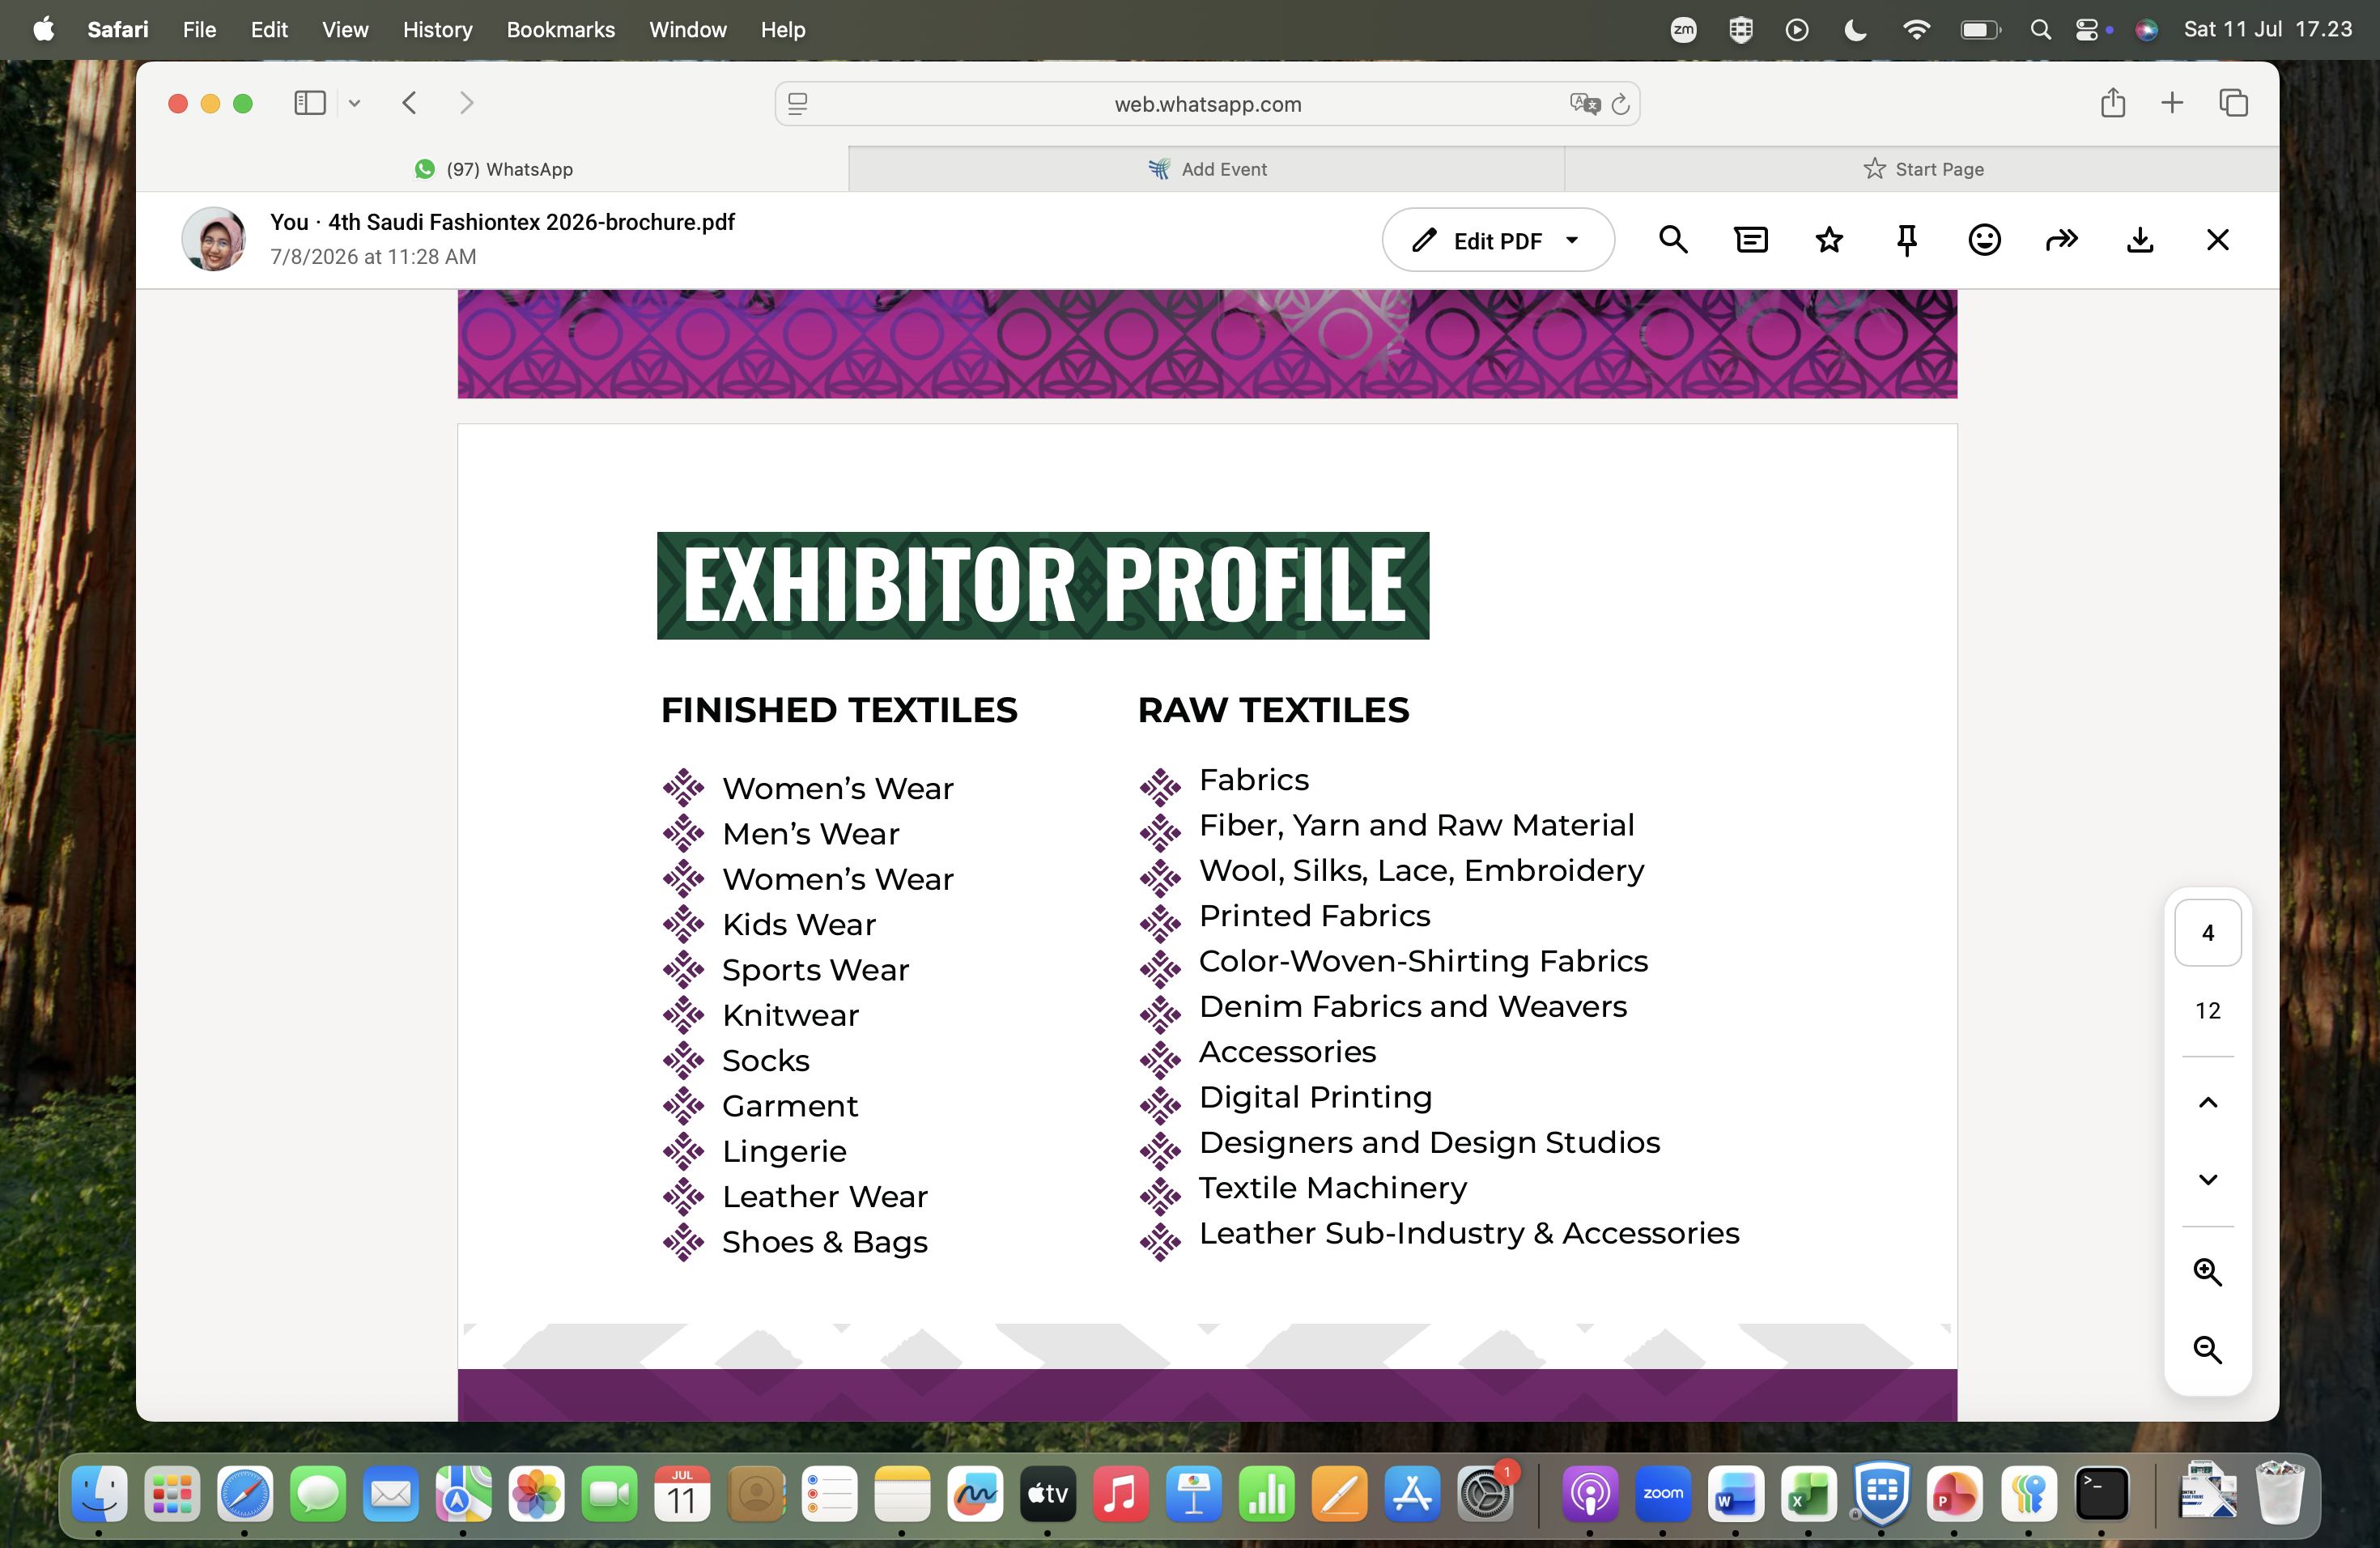Screen dimensions: 2380x1548
Task: Zoom out of the PDF page
Action: coord(2208,1349)
